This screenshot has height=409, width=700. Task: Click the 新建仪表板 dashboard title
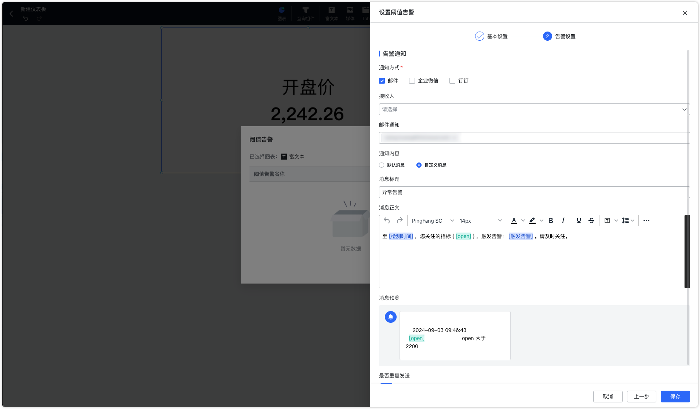[33, 9]
